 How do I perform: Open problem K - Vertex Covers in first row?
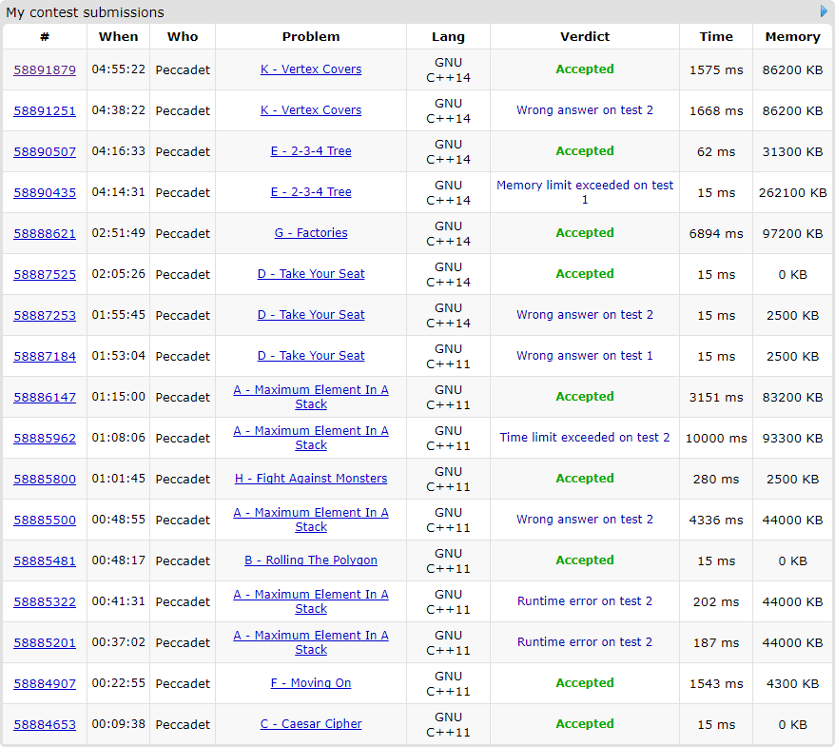[x=311, y=69]
